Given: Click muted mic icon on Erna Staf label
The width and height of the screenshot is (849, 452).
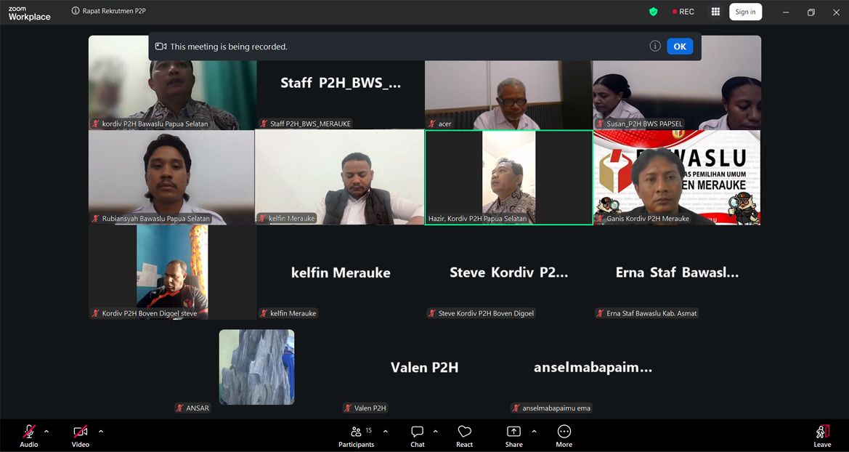Looking at the screenshot, I should (x=601, y=313).
